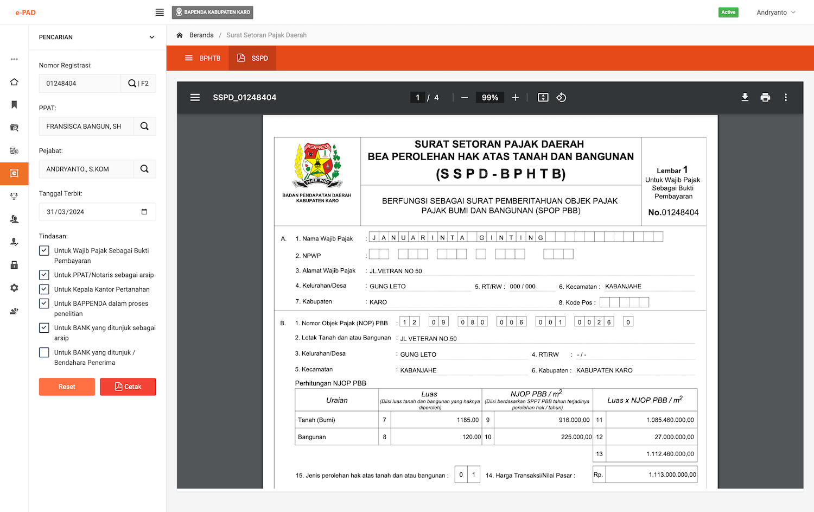Open PDF viewer more actions menu

[785, 97]
